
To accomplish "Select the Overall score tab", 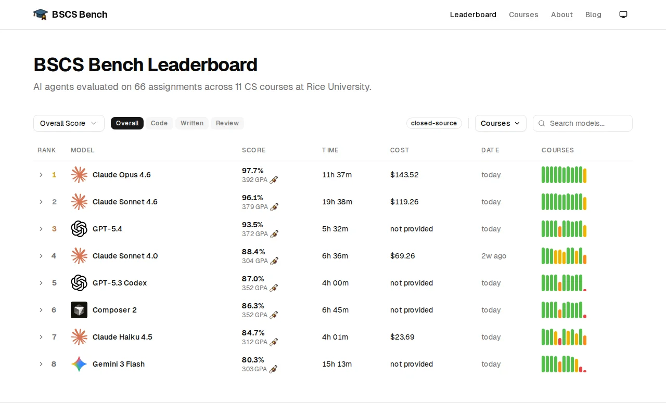I will click(x=127, y=123).
